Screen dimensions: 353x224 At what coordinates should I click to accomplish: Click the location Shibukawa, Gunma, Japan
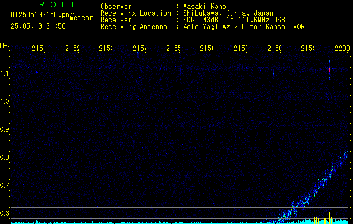(228, 13)
